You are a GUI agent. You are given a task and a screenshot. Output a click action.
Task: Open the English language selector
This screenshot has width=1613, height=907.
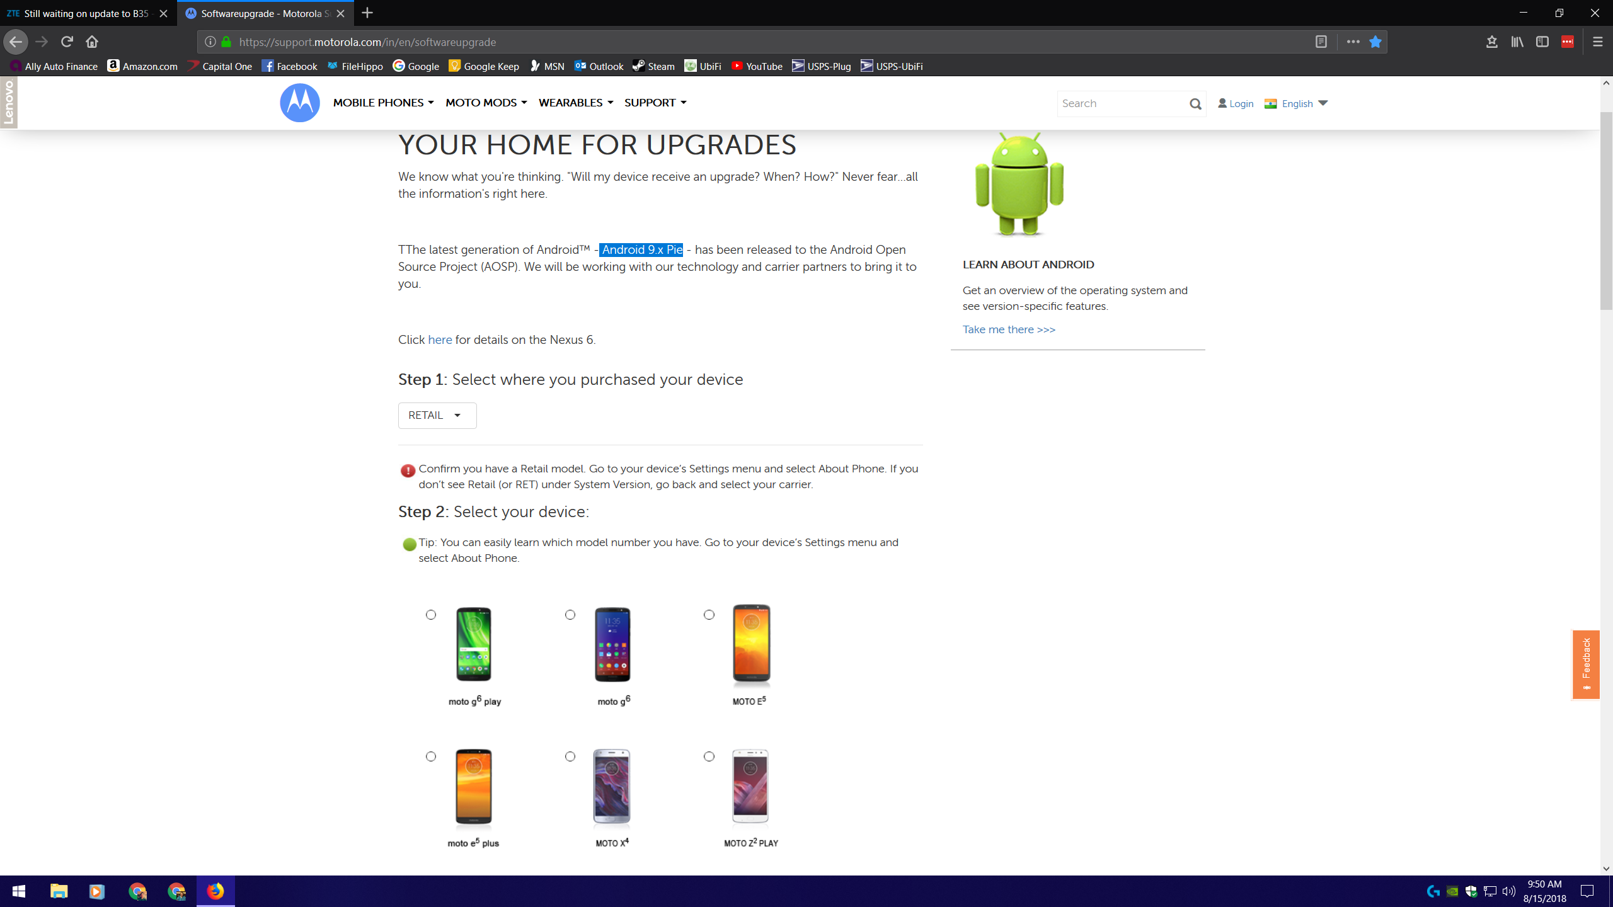tap(1296, 104)
